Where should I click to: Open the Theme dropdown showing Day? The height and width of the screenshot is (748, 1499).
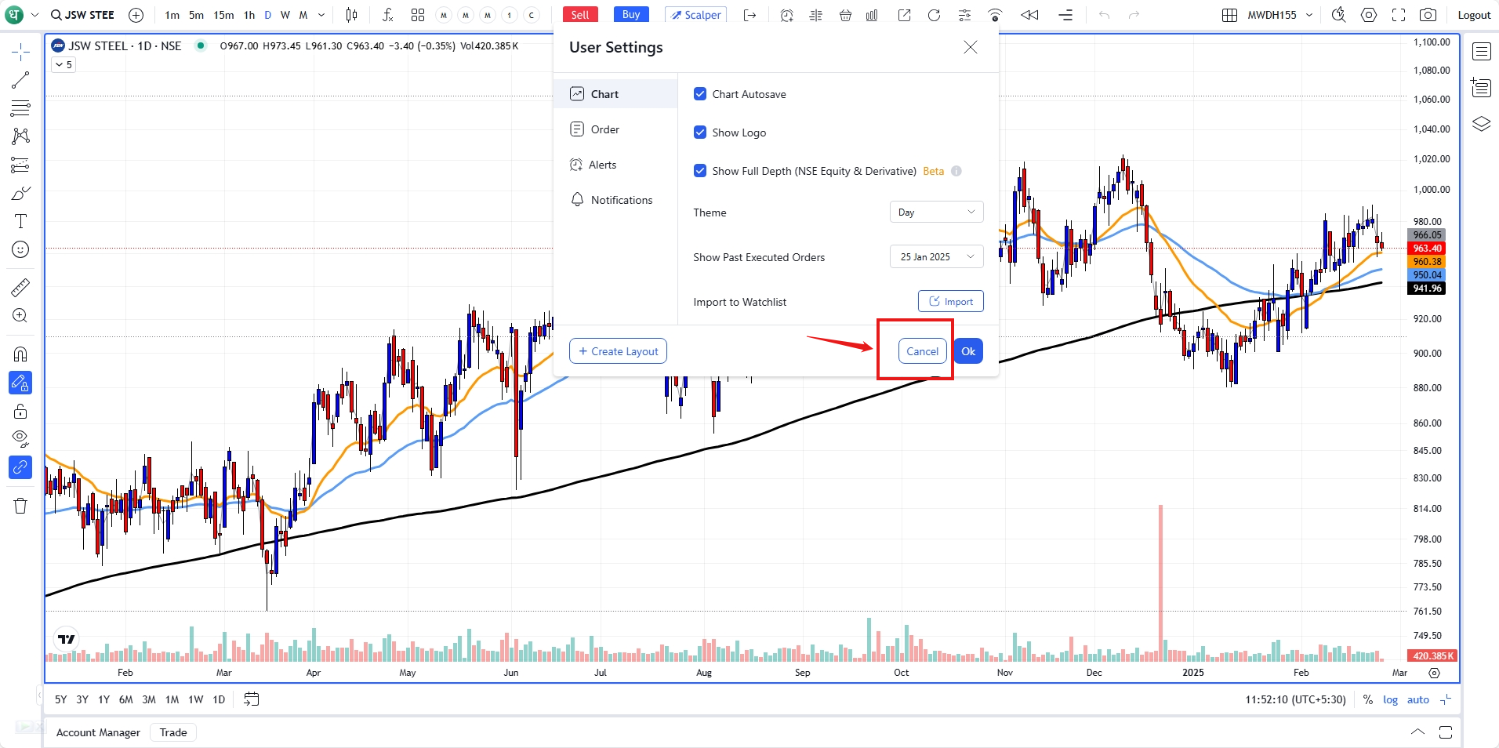pyautogui.click(x=936, y=212)
